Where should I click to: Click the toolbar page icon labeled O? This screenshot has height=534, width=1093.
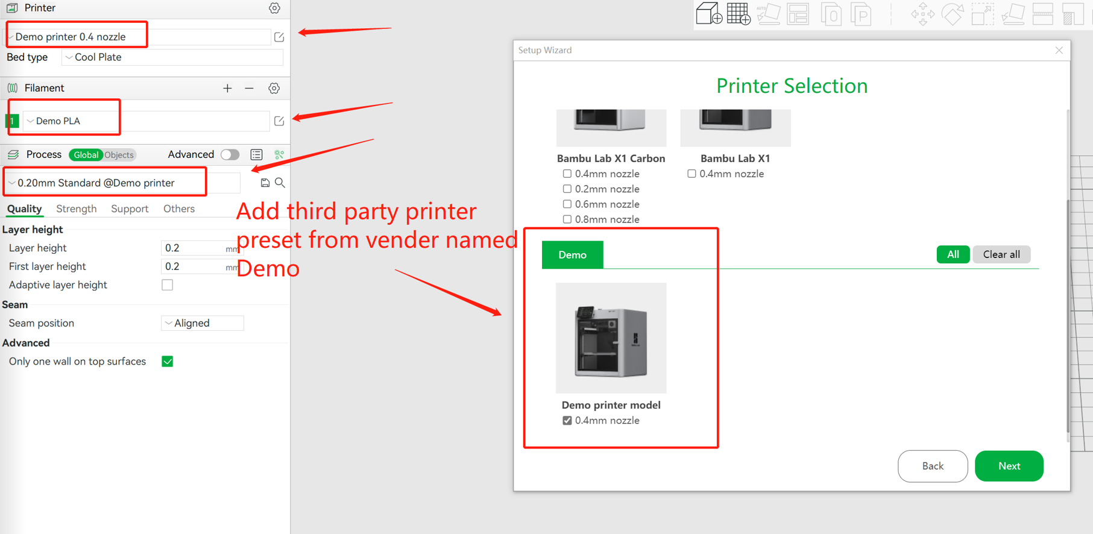tap(831, 14)
